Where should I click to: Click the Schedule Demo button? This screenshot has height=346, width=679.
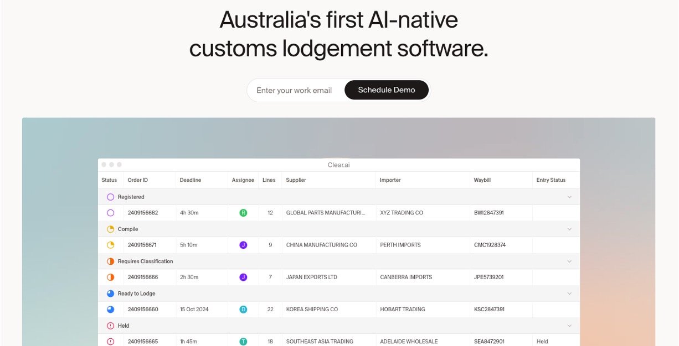(x=387, y=90)
